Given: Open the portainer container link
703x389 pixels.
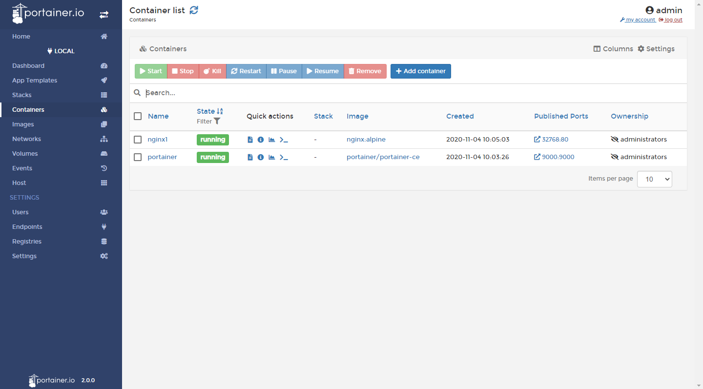Looking at the screenshot, I should point(163,157).
